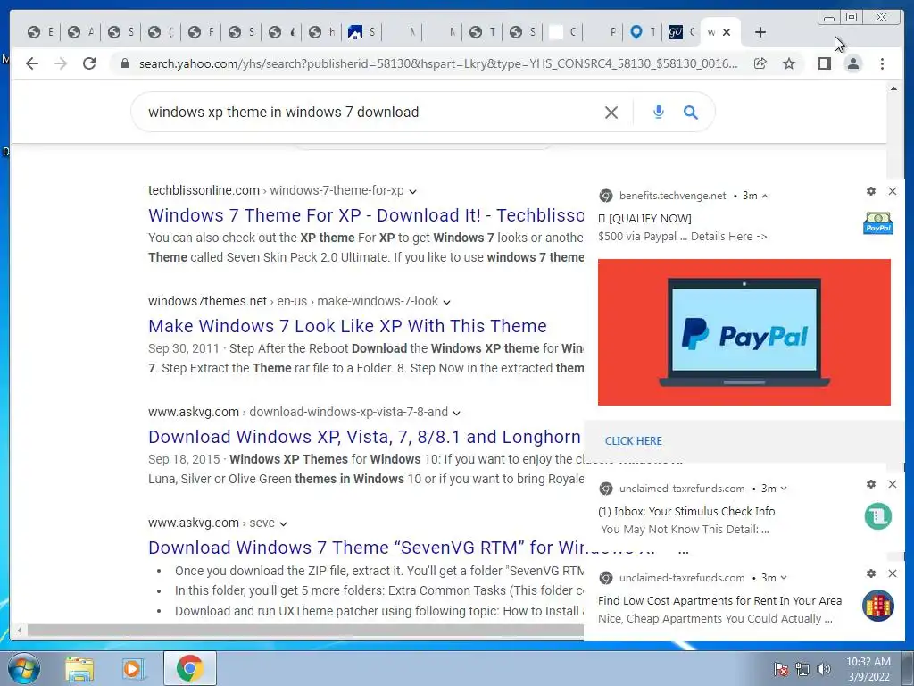Viewport: 914px width, 686px height.
Task: Click the horizontal scrollbar at page bottom
Action: pos(305,630)
